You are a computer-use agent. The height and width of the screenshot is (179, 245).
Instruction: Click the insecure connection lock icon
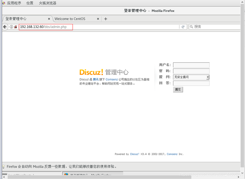pos(15,27)
